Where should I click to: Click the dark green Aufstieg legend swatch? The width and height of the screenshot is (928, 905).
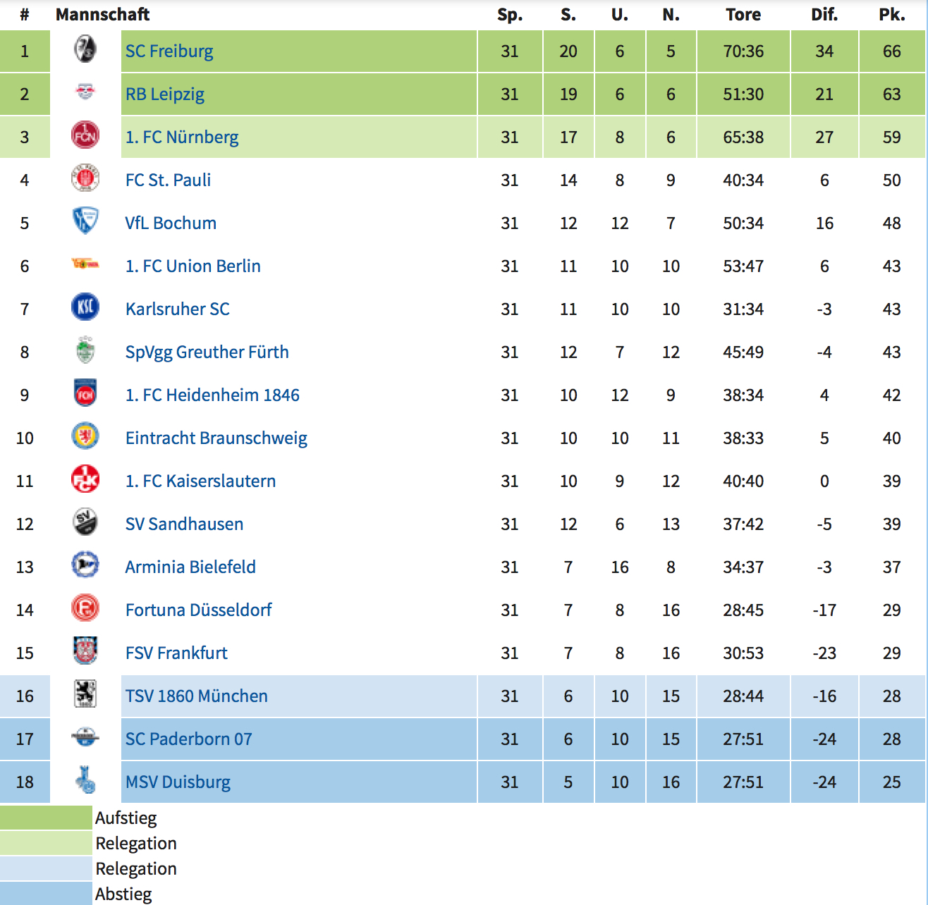point(46,818)
